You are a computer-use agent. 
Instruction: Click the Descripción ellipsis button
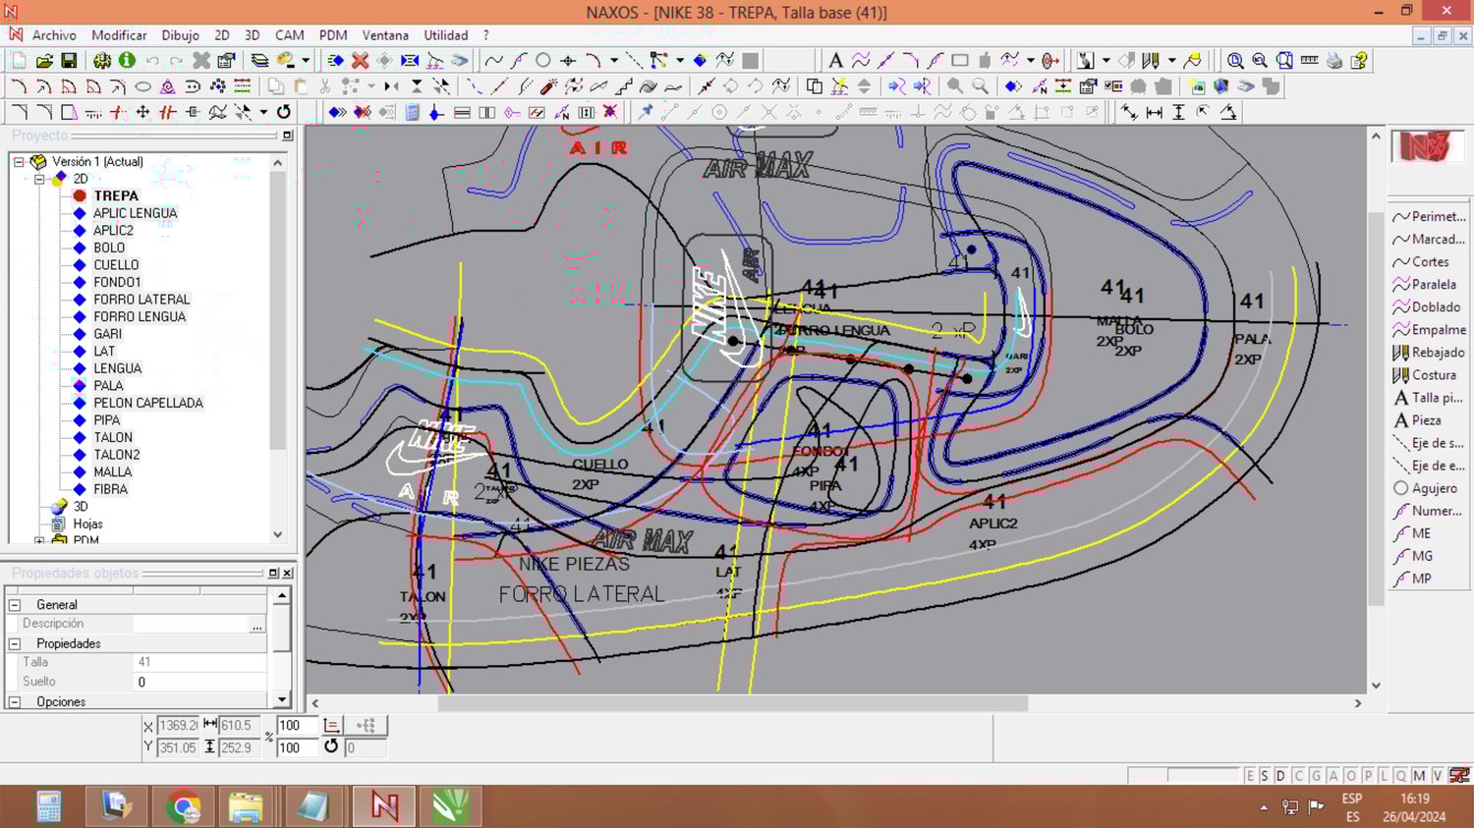tap(256, 624)
